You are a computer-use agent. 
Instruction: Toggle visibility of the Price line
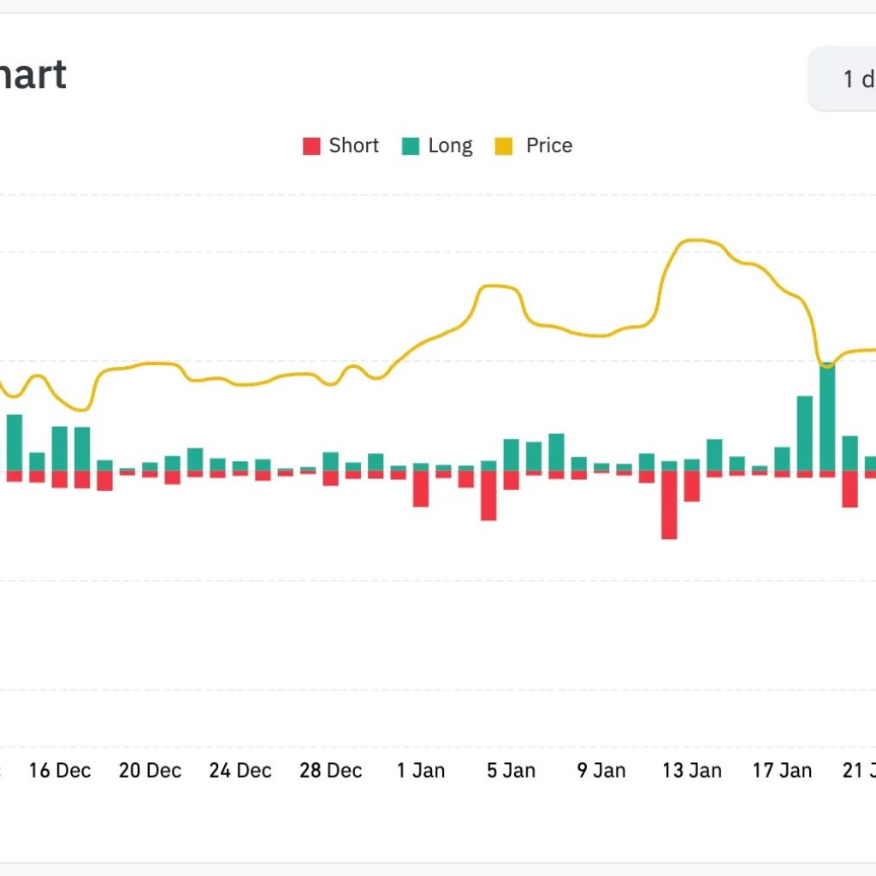533,145
